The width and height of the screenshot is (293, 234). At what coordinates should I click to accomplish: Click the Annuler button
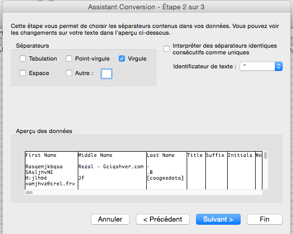point(110,220)
